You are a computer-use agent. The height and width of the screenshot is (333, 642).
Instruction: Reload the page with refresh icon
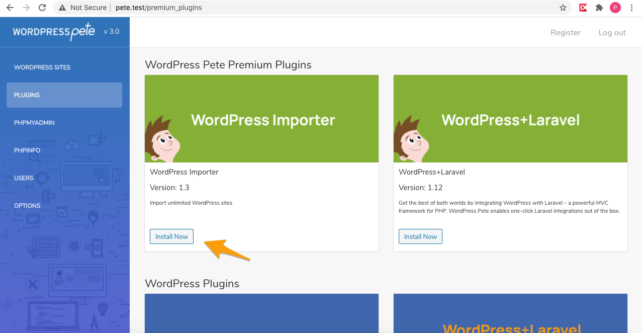[42, 8]
